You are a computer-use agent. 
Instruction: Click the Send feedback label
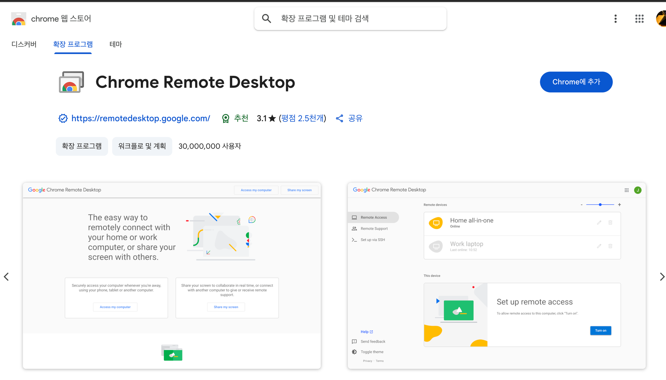pyautogui.click(x=373, y=342)
